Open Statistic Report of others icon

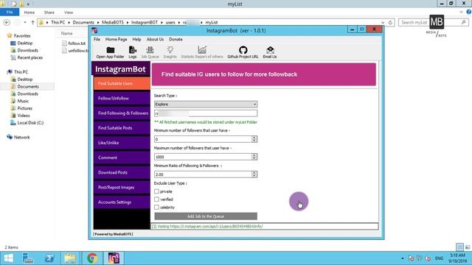pyautogui.click(x=202, y=52)
